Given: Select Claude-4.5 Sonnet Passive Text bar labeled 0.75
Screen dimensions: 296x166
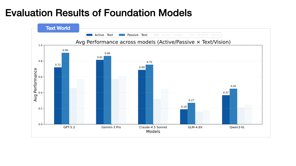Looking at the screenshot, I should 149,94.
